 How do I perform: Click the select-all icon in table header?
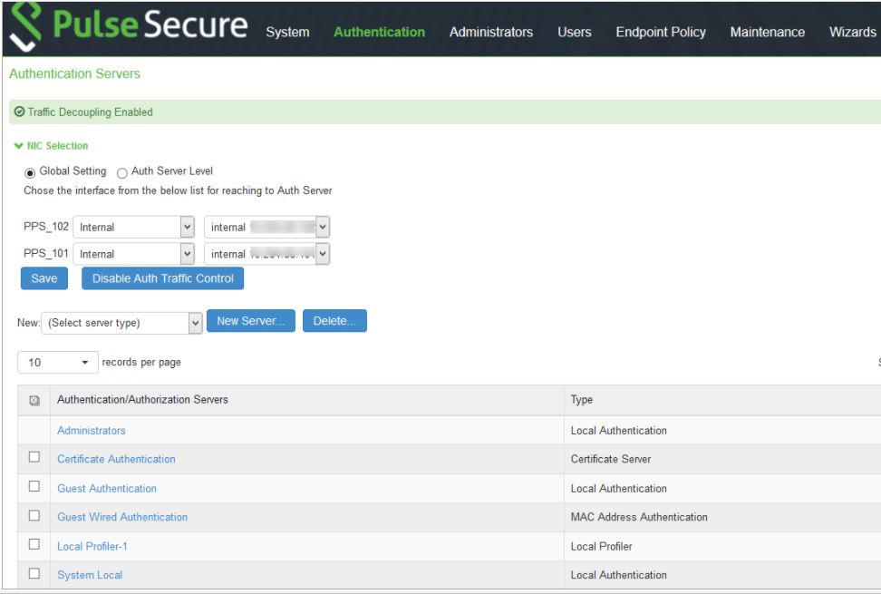[x=34, y=399]
